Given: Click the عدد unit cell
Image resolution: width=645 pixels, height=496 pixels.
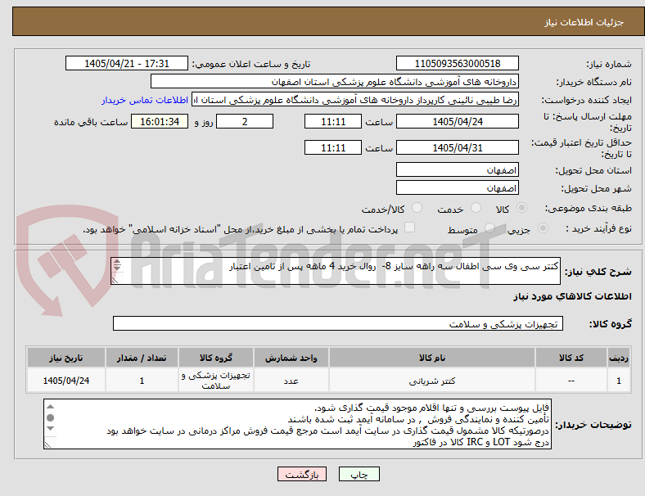Looking at the screenshot, I should pyautogui.click(x=291, y=381).
